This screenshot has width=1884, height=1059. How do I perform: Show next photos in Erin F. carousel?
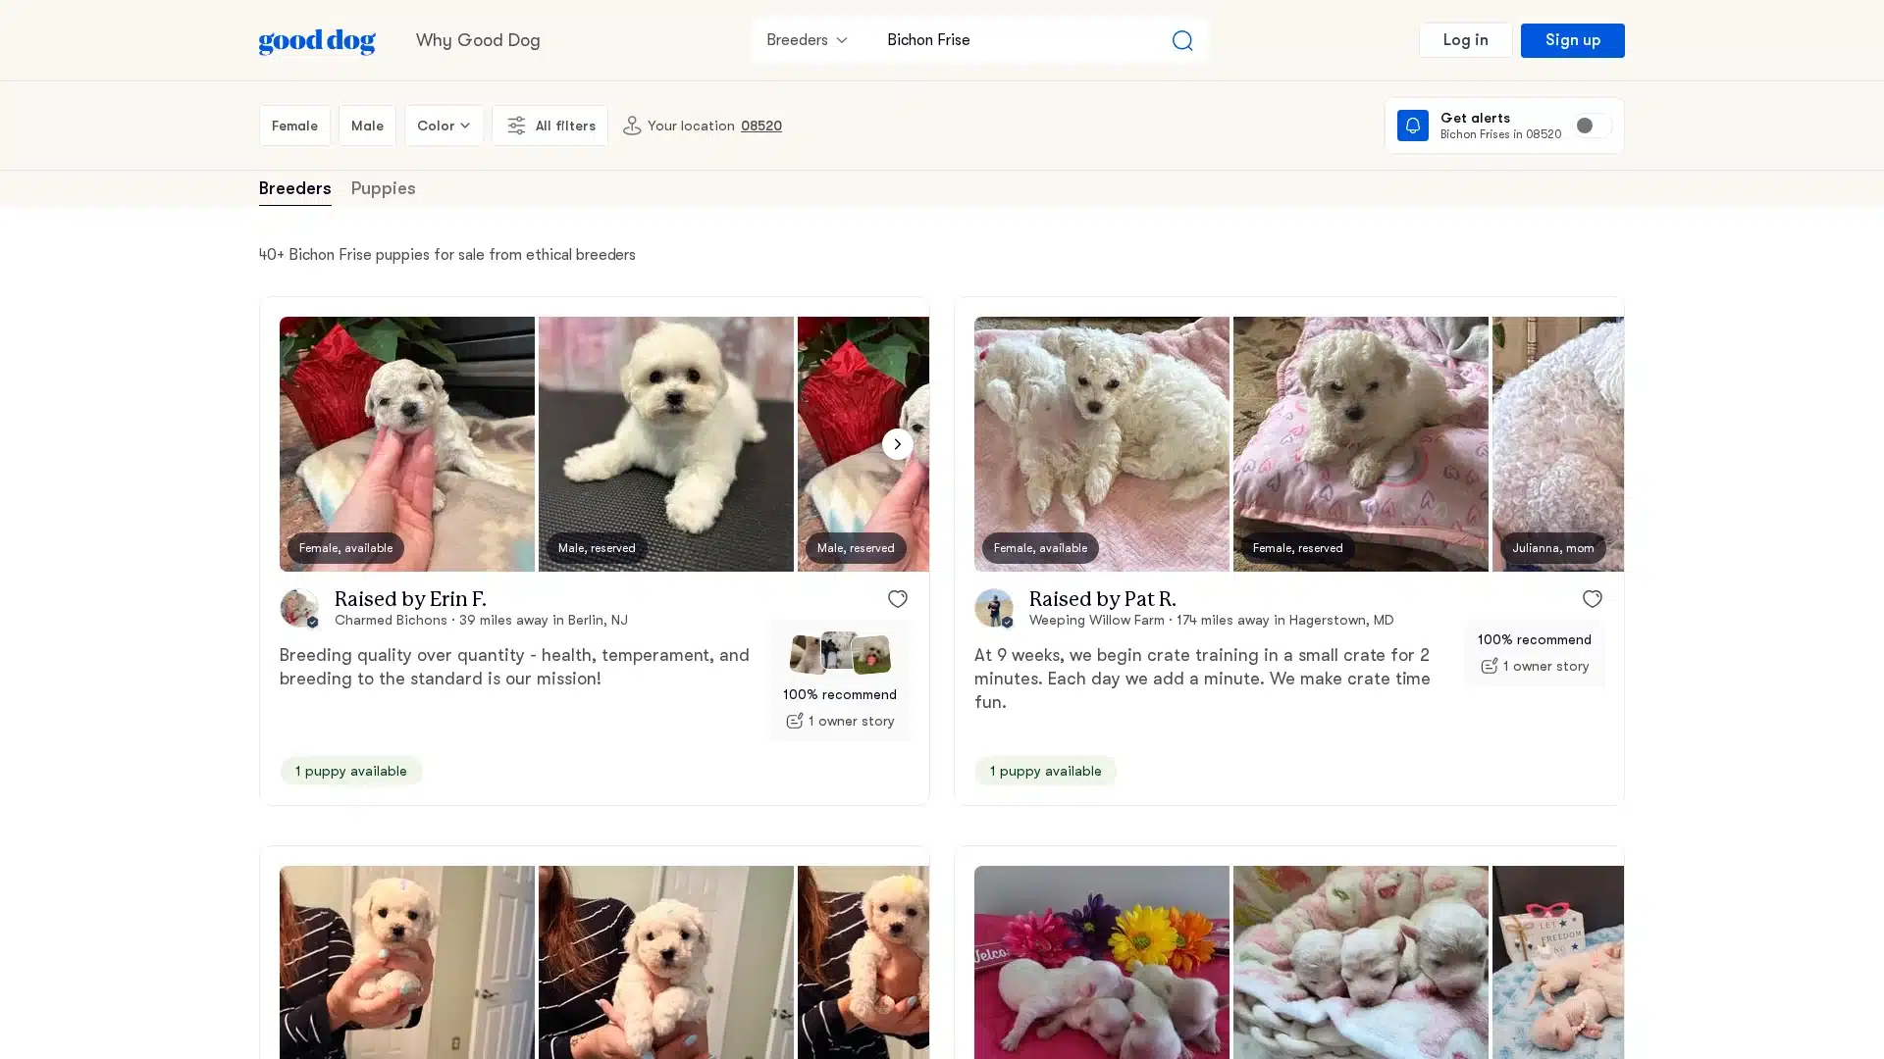point(897,444)
